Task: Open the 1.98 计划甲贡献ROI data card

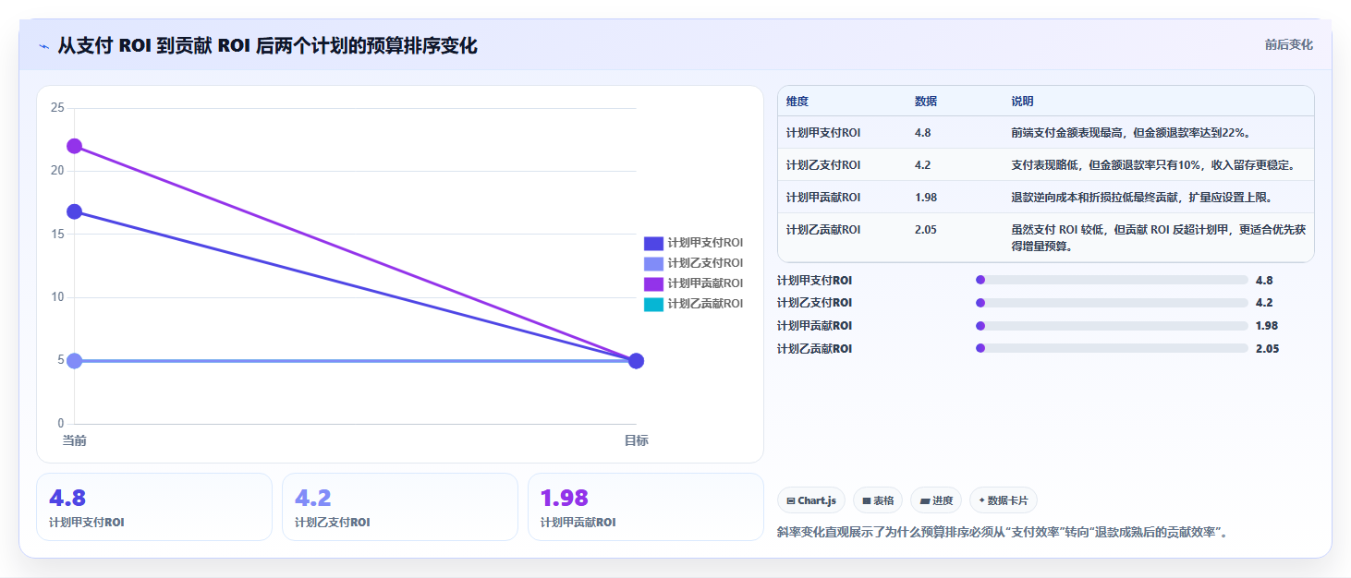Action: pyautogui.click(x=646, y=507)
